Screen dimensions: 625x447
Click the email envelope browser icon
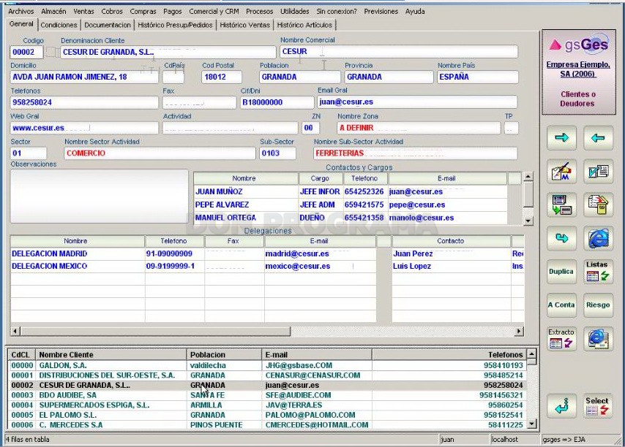click(598, 338)
